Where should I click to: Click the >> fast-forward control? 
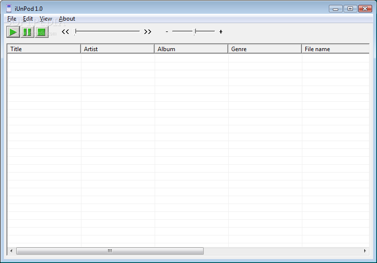click(x=148, y=32)
